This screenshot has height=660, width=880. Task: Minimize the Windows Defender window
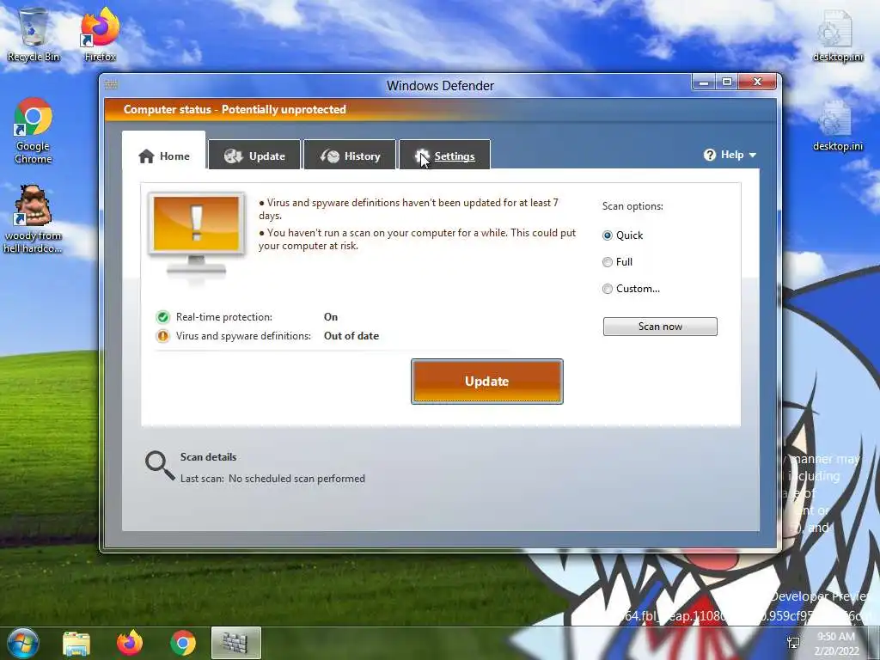coord(704,82)
